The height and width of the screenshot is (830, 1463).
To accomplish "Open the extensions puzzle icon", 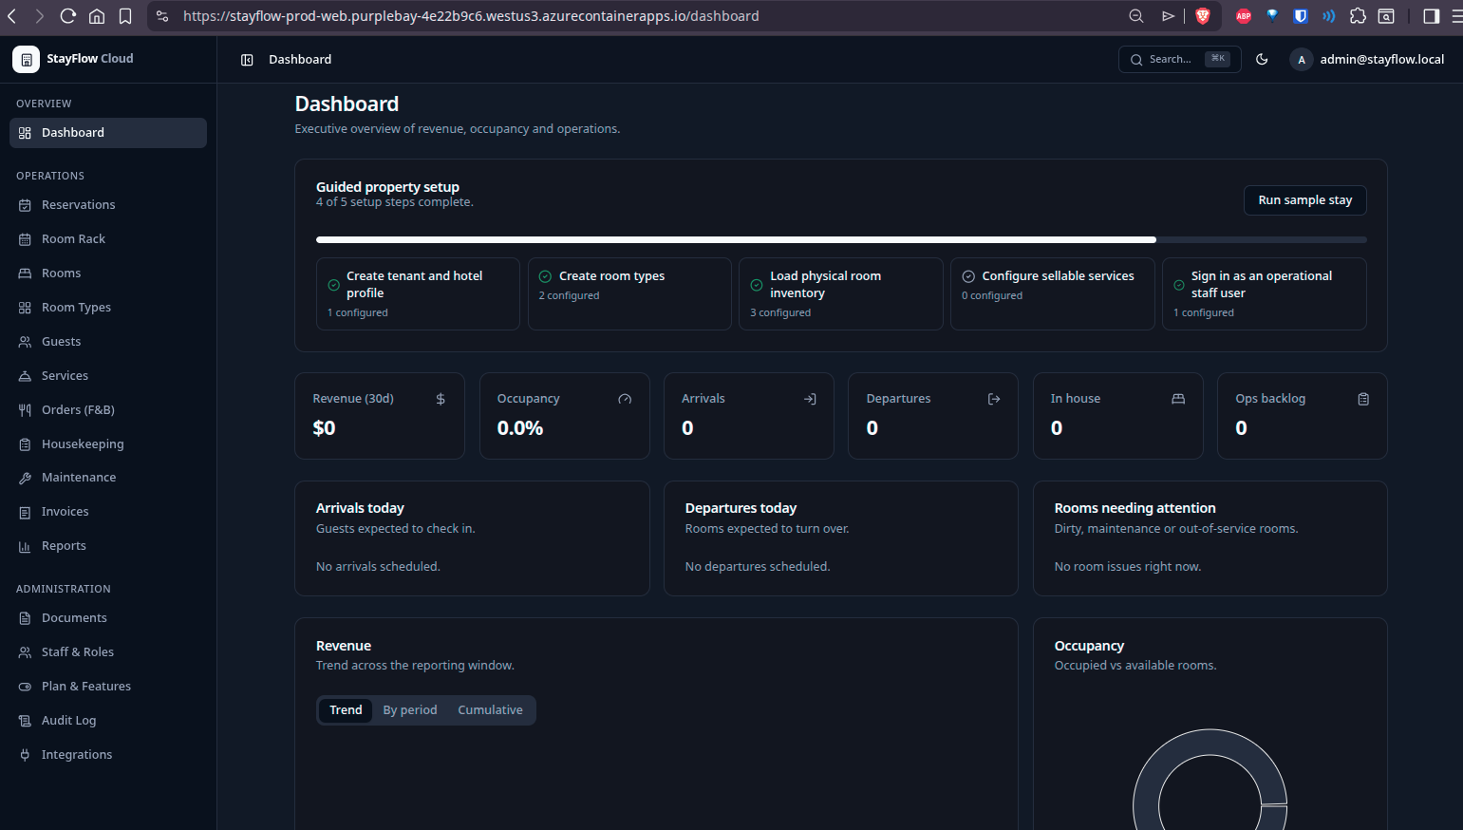I will click(1358, 16).
